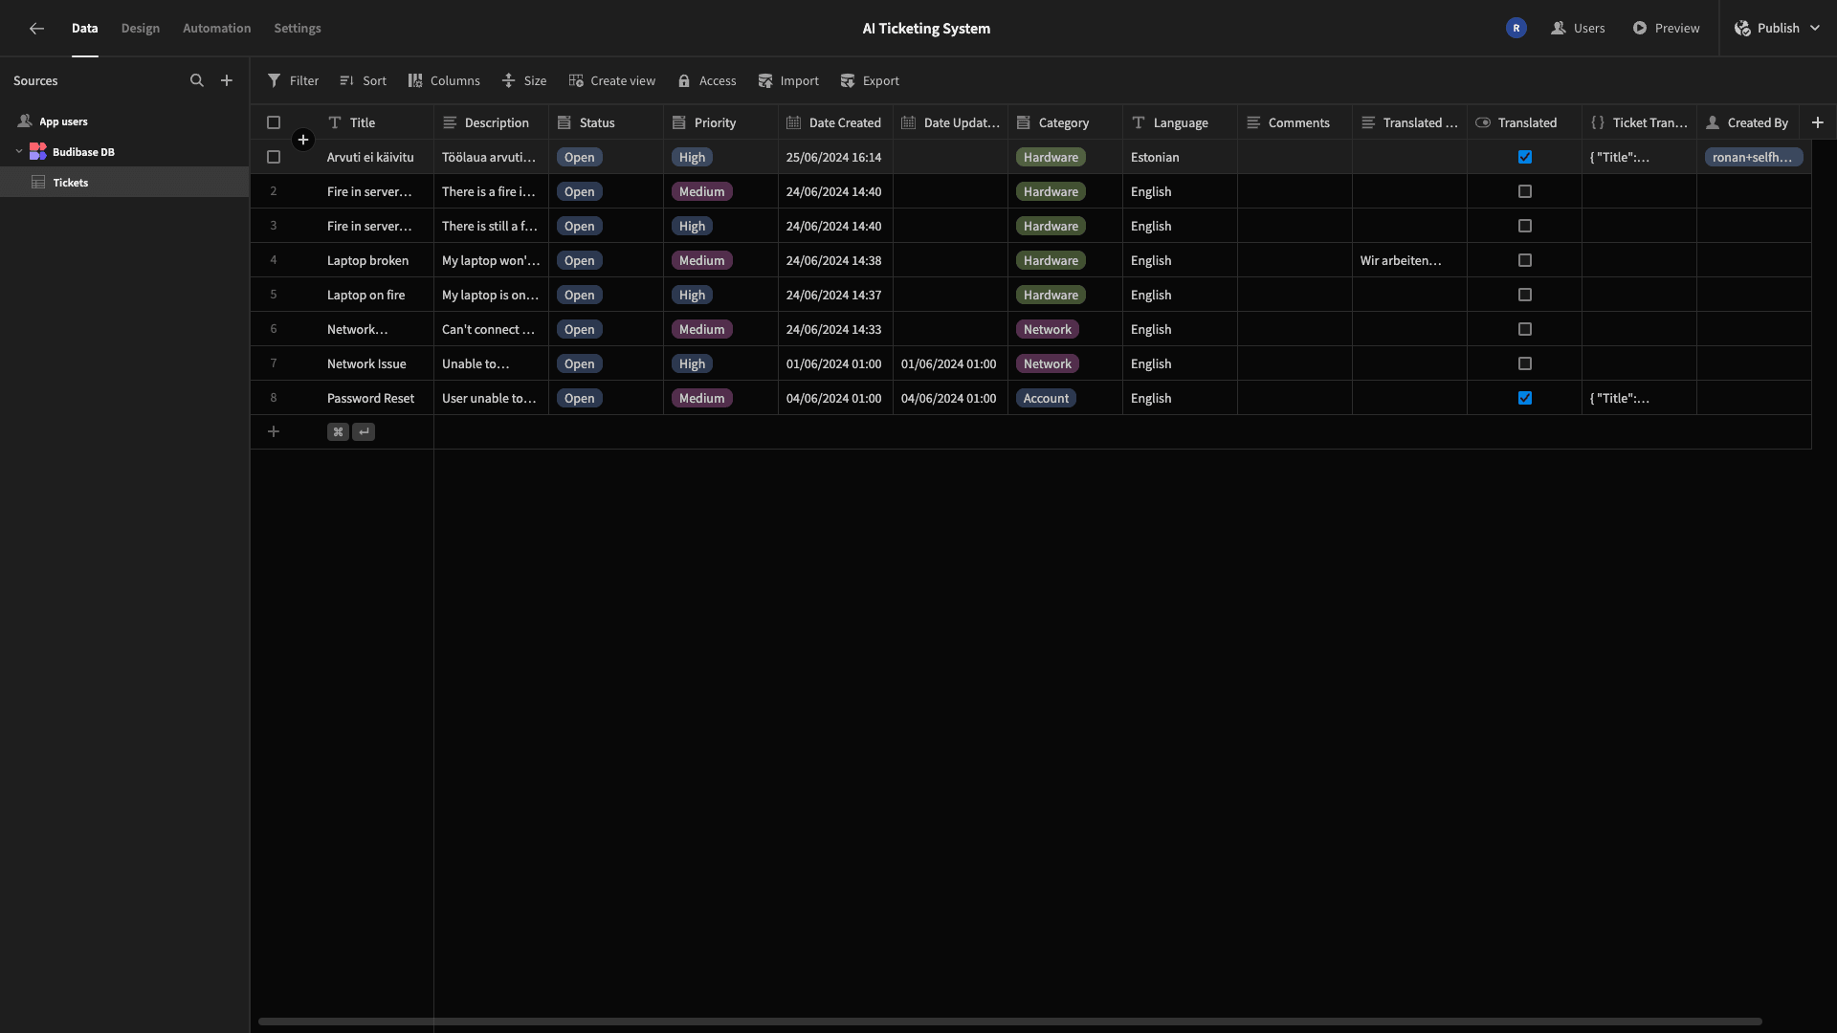Image resolution: width=1837 pixels, height=1033 pixels.
Task: Click the horizontal scrollbar at bottom
Action: click(x=1009, y=1022)
